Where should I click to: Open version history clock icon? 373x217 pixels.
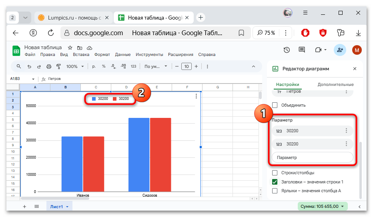point(287,50)
